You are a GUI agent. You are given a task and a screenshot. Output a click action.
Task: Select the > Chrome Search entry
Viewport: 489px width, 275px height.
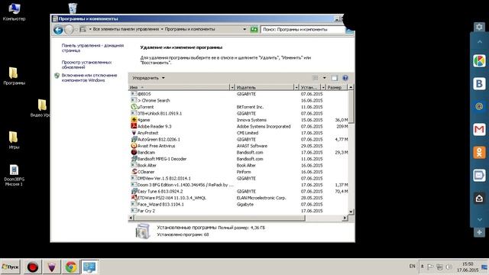(x=239, y=100)
